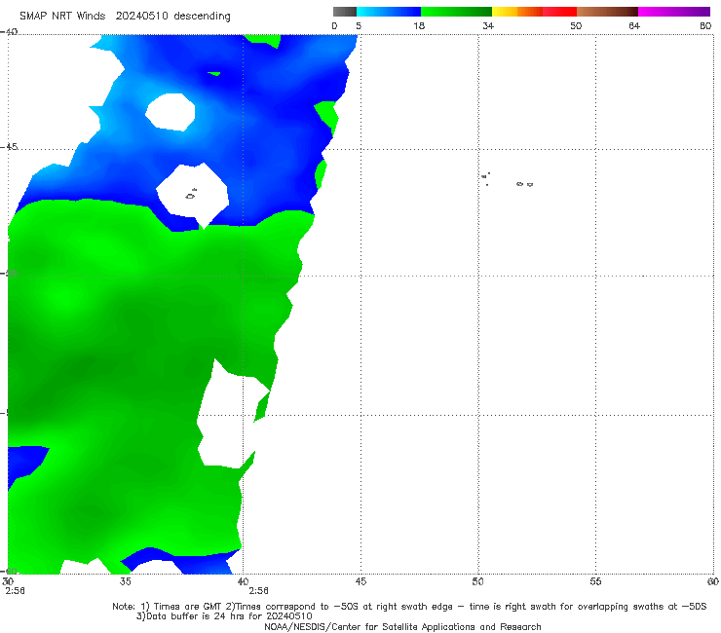Pick the green 18–34 color bar segment
This screenshot has width=721, height=633.
click(x=456, y=12)
